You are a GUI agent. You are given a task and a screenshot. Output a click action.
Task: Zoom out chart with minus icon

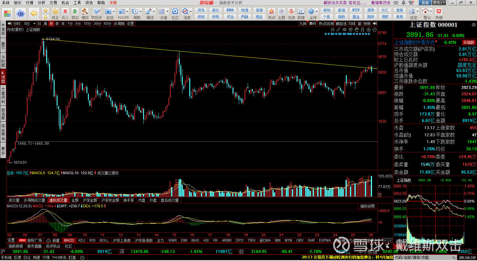374,30
